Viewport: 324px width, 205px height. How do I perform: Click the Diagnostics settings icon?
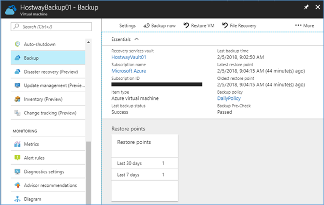tap(18, 171)
